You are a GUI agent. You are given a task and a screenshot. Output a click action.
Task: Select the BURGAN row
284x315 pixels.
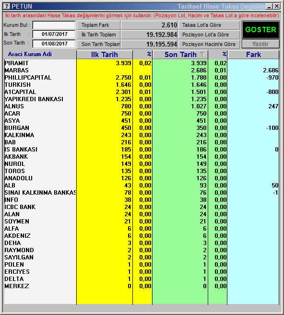[x=142, y=128]
